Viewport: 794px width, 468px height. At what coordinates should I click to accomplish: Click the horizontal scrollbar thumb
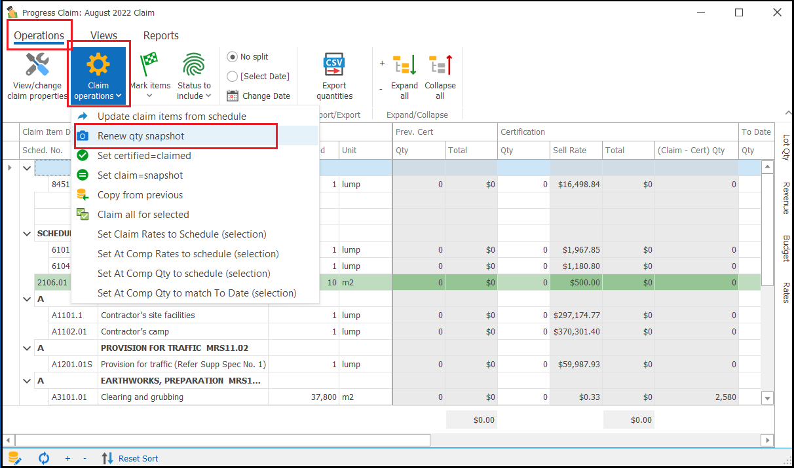(222, 440)
